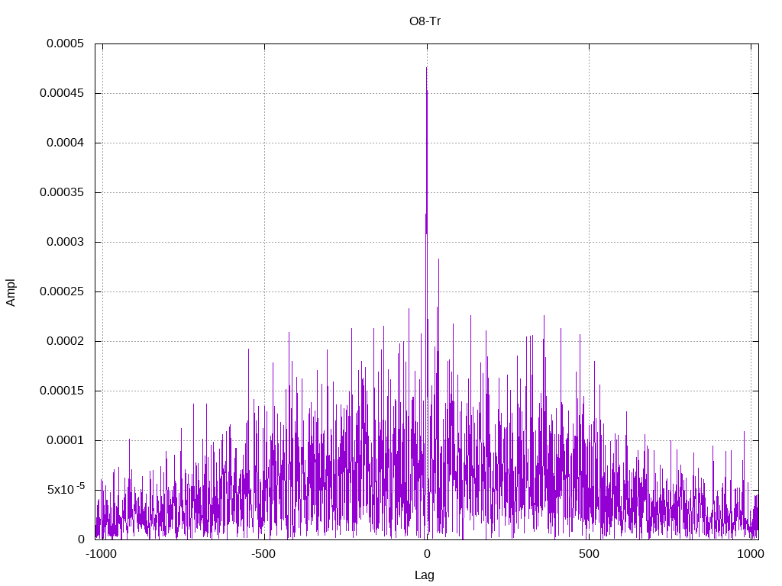Click the y-axis value 5x10-5
This screenshot has height=586, width=782.
pyautogui.click(x=66, y=489)
